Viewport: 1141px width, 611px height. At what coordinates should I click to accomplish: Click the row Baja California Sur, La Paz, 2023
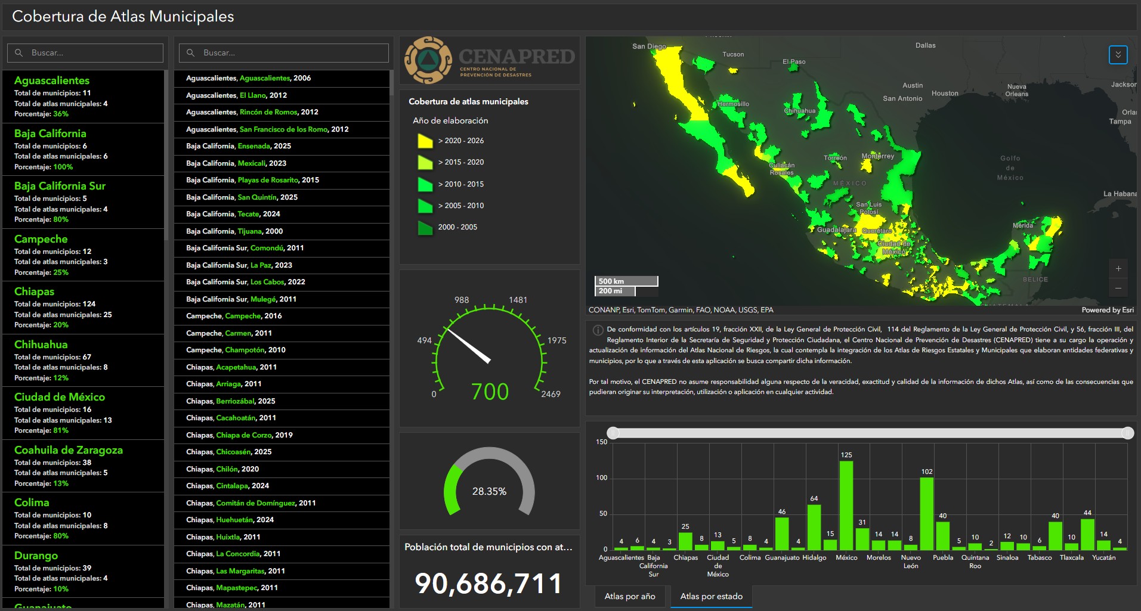pos(282,265)
